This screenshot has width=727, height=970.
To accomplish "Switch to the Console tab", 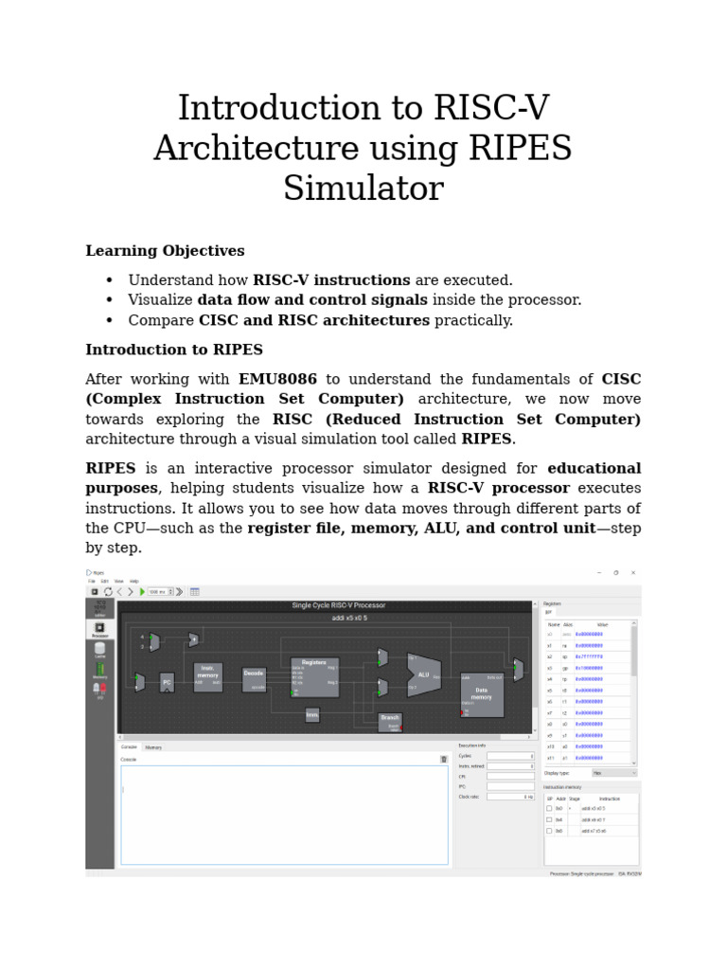I will coord(129,747).
